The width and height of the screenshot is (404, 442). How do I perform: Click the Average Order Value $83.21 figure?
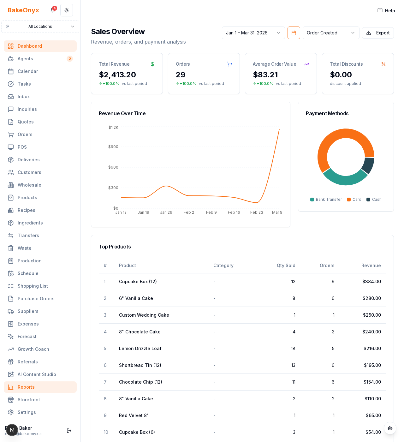coord(265,75)
